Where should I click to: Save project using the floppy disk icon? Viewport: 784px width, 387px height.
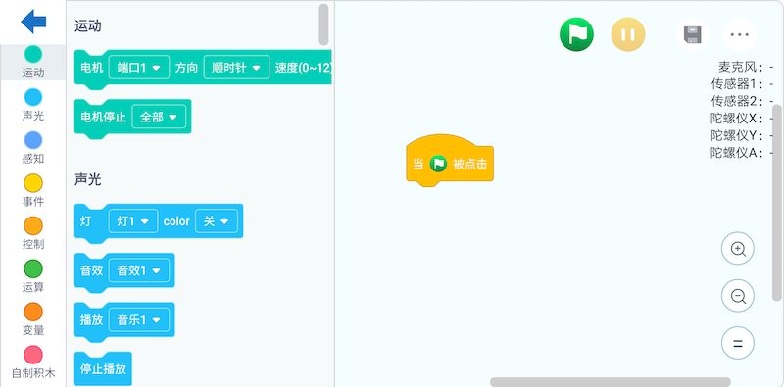coord(693,34)
